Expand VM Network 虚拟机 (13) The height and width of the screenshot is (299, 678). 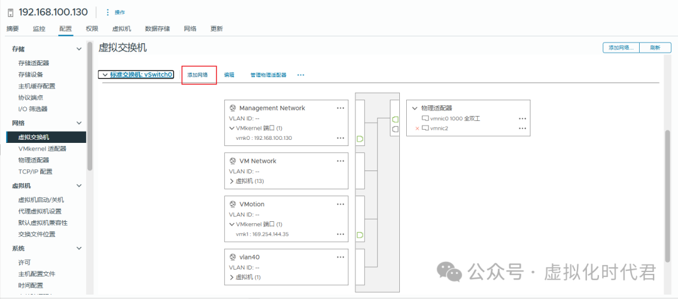(x=231, y=181)
